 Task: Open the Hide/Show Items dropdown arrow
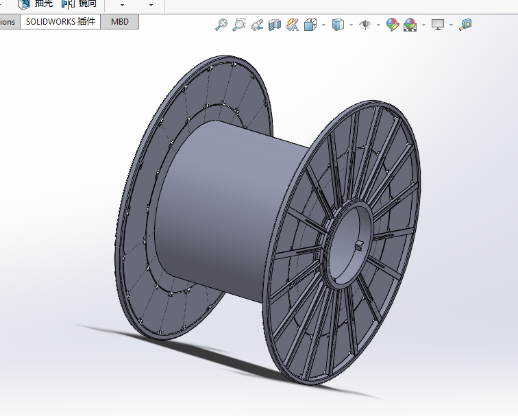point(379,25)
